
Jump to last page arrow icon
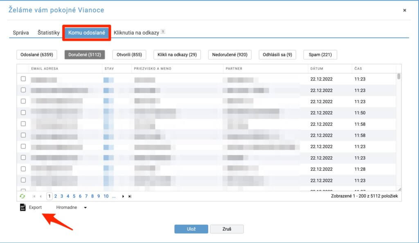130,196
